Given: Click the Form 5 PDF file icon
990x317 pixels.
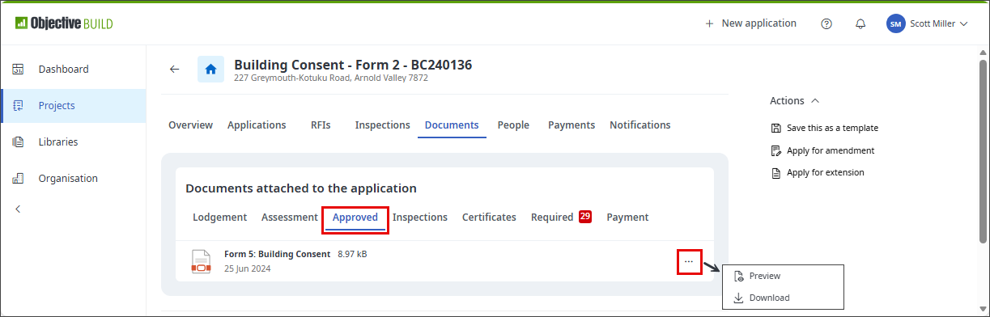Looking at the screenshot, I should (x=201, y=261).
